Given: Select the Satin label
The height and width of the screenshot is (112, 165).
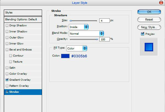Looking at the screenshot, I should coord(12,68).
